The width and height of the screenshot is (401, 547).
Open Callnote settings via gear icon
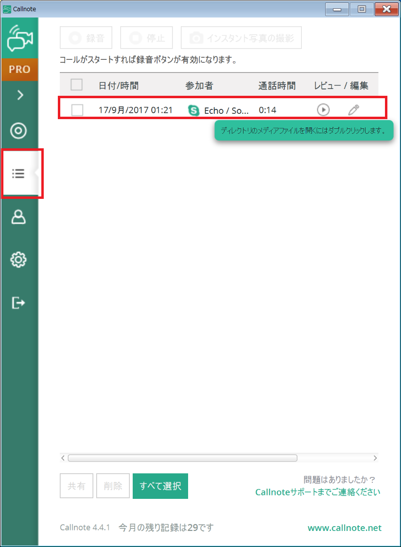pos(18,260)
